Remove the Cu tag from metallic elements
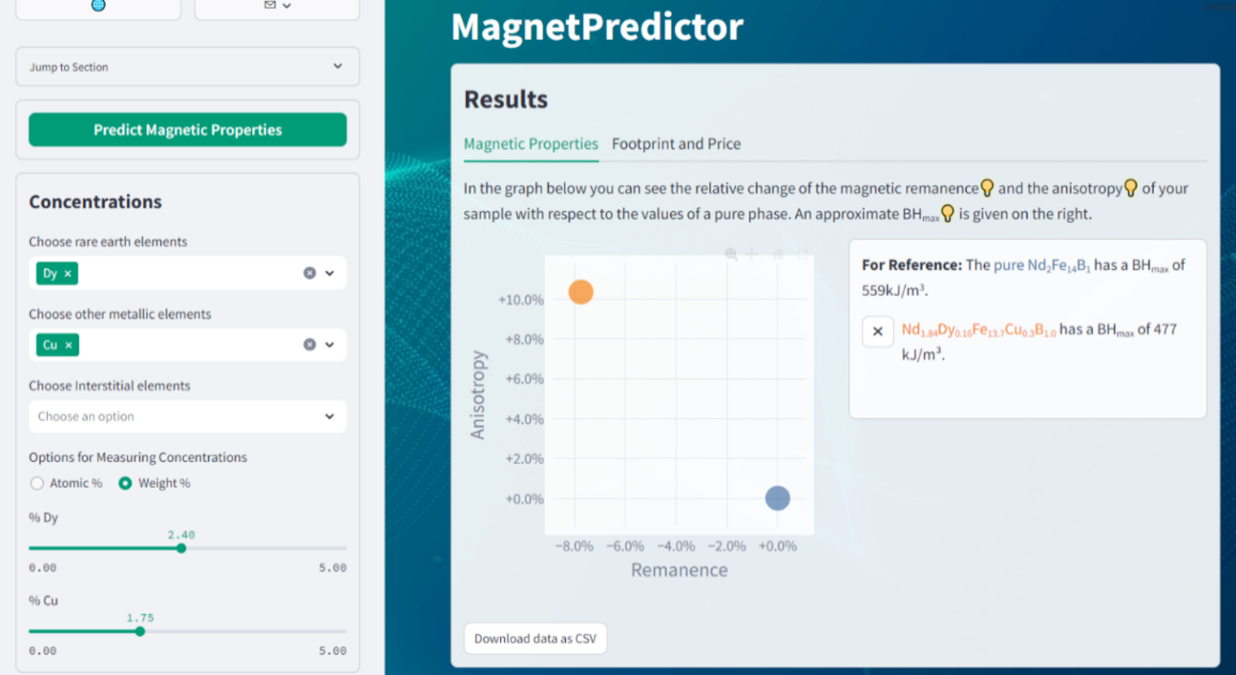Screen dimensions: 1236x675 tap(68, 345)
